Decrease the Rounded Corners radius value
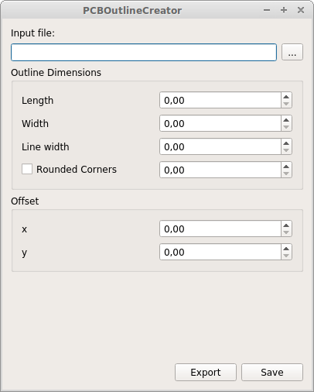 pos(286,174)
